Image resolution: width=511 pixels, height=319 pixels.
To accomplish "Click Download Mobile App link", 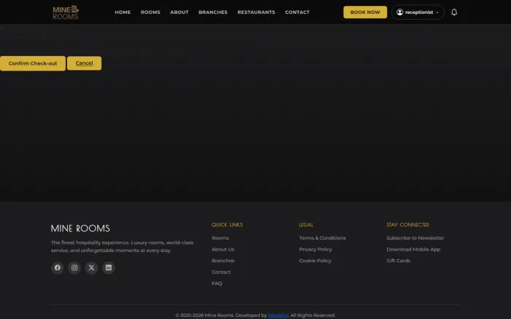I will coord(413,249).
